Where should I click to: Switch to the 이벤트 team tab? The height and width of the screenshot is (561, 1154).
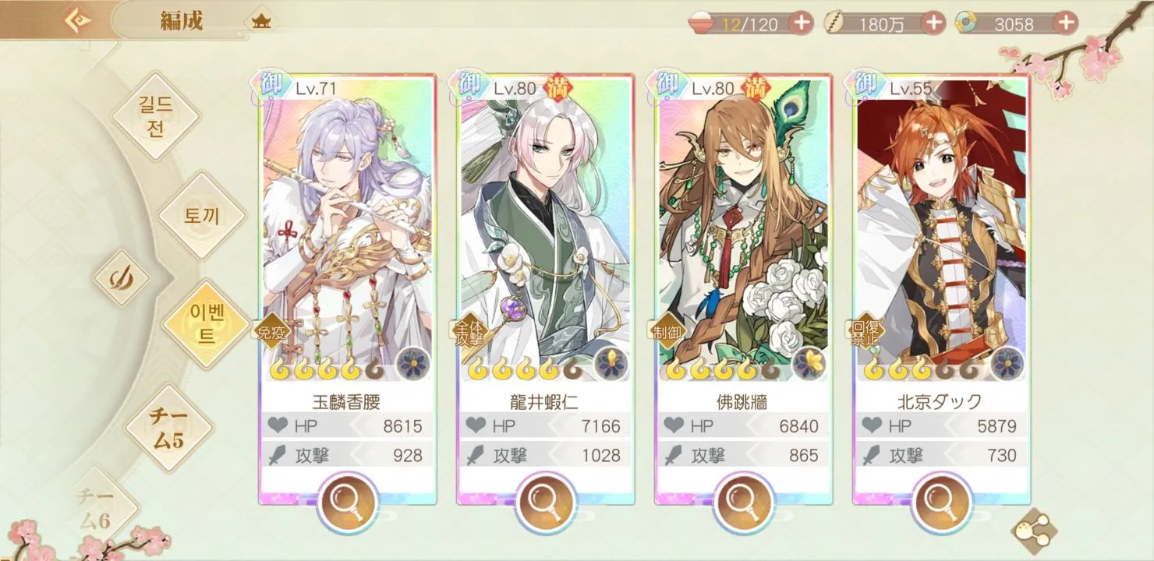point(206,323)
